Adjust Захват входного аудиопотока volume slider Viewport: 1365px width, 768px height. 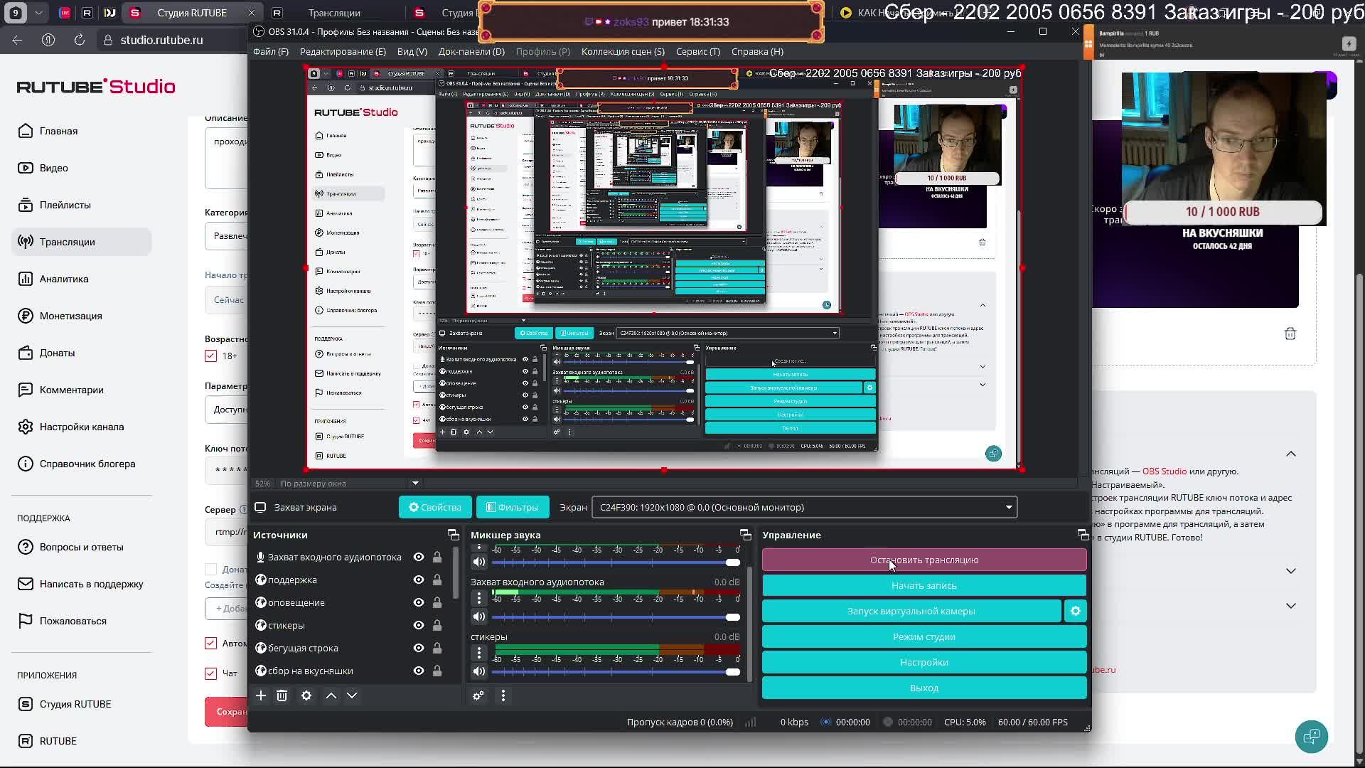[732, 617]
